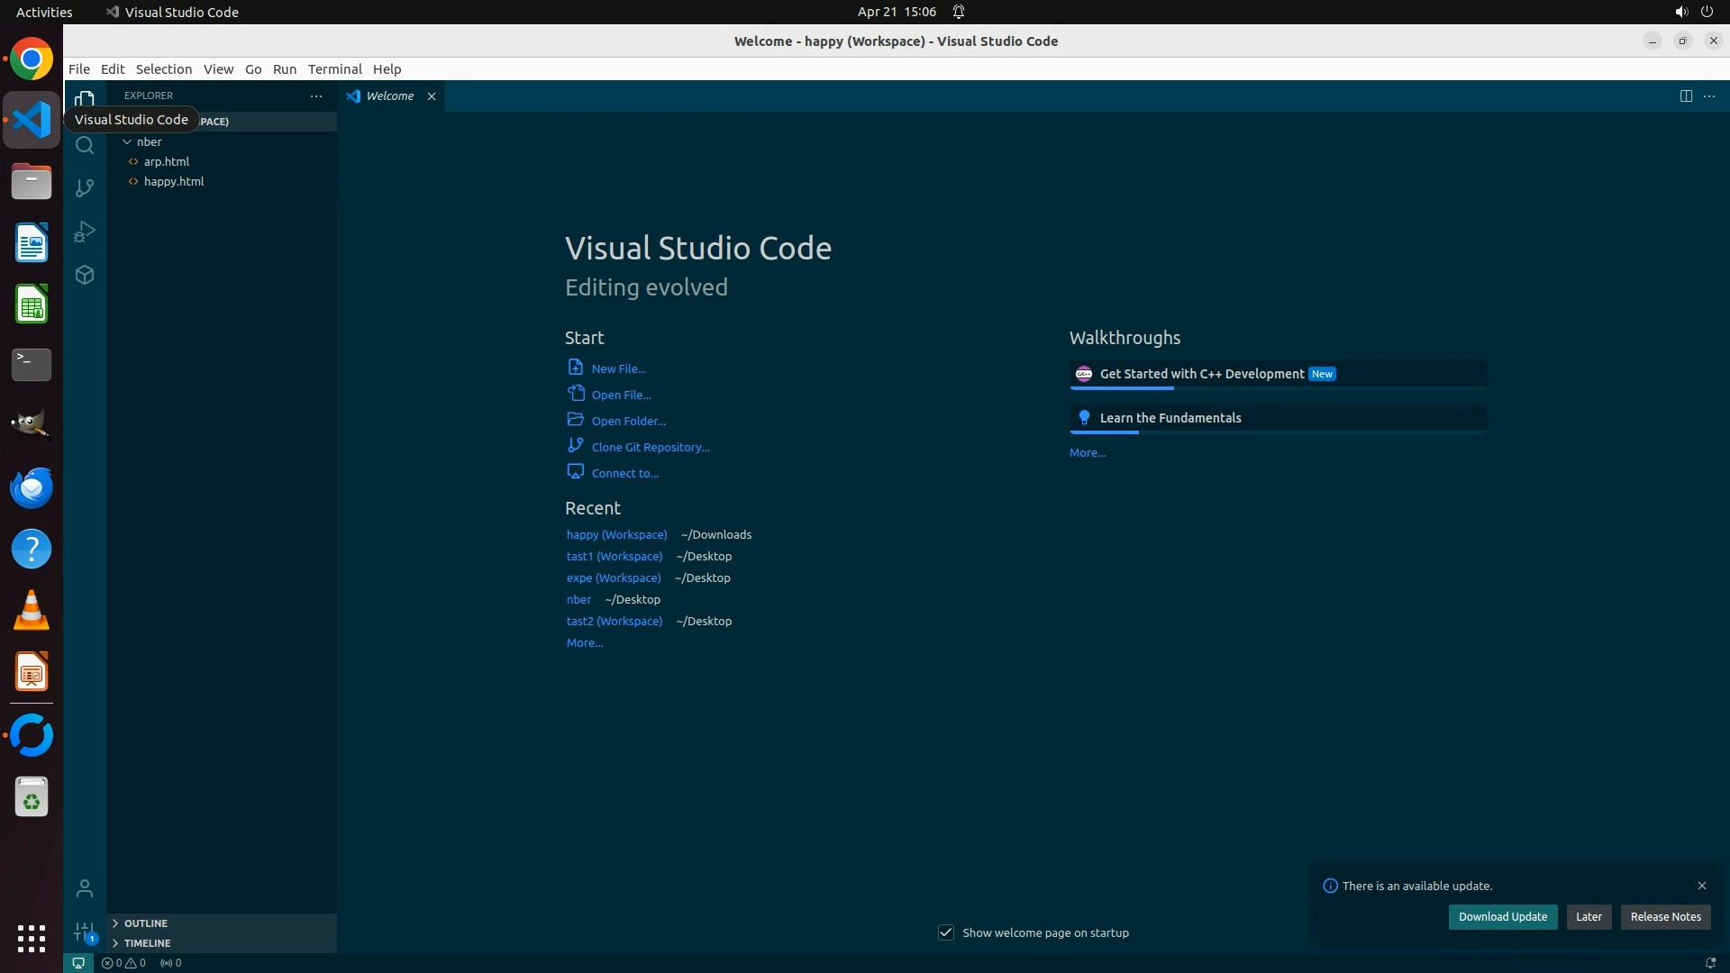This screenshot has height=973, width=1730.
Task: Open errors and warnings status indicator
Action: [123, 962]
